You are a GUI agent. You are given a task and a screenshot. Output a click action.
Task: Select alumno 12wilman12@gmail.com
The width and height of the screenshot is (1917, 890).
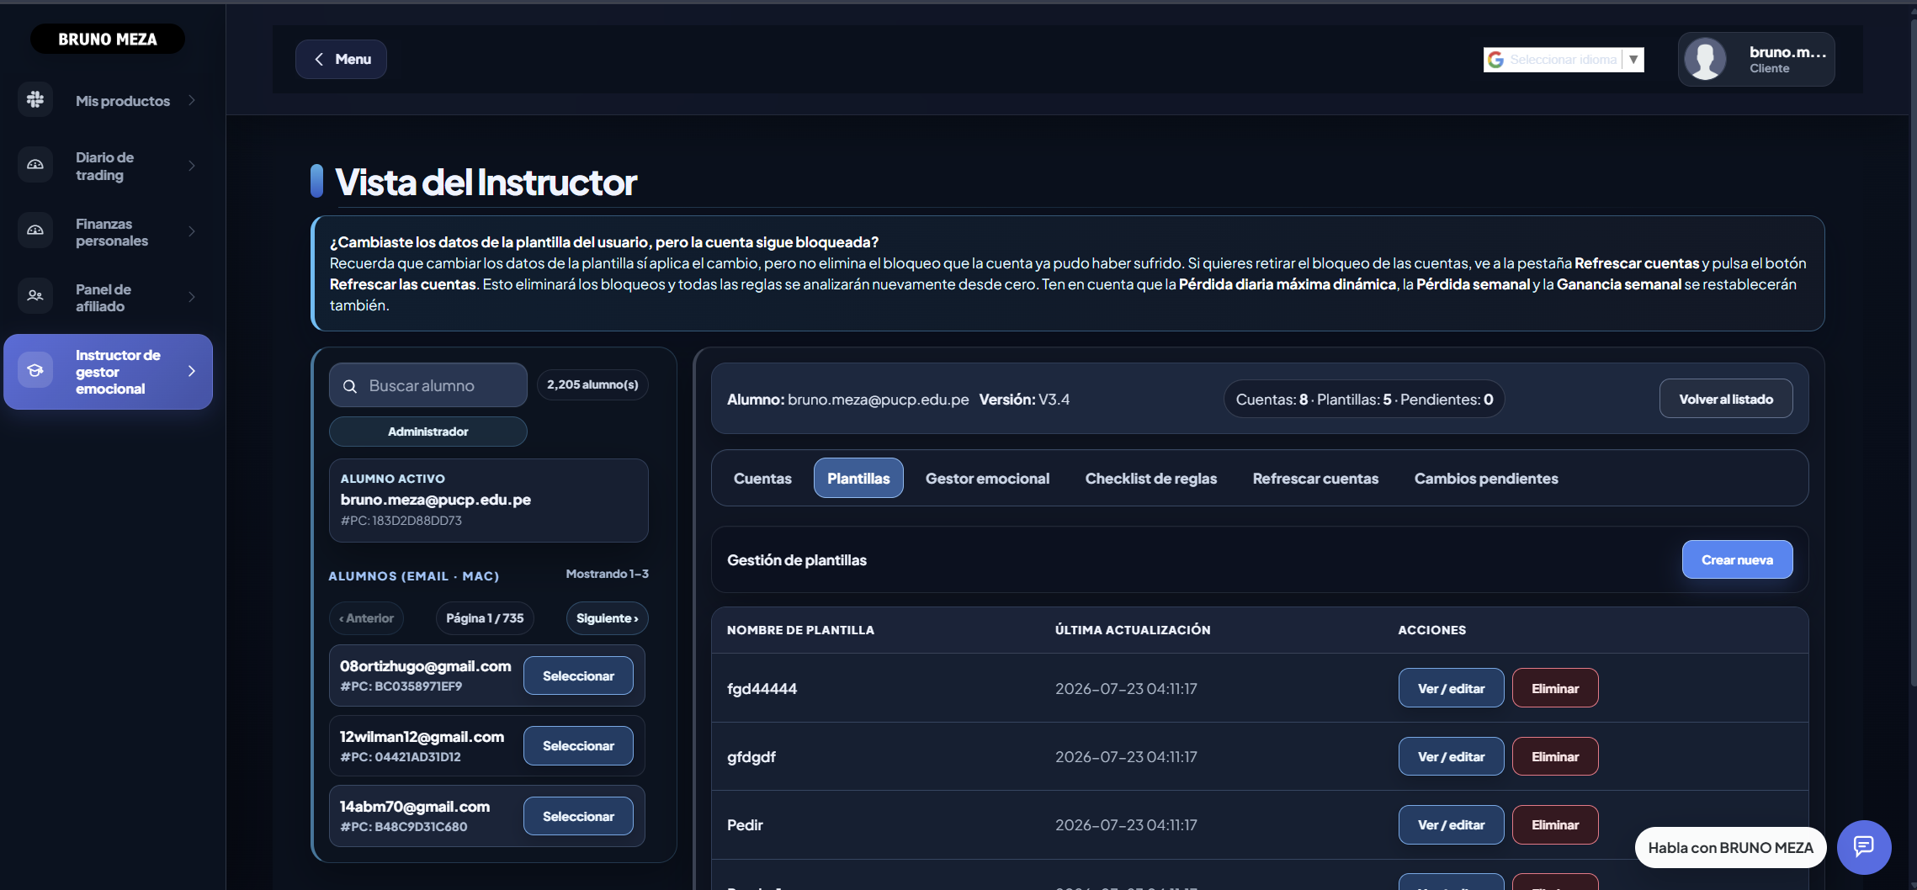578,745
